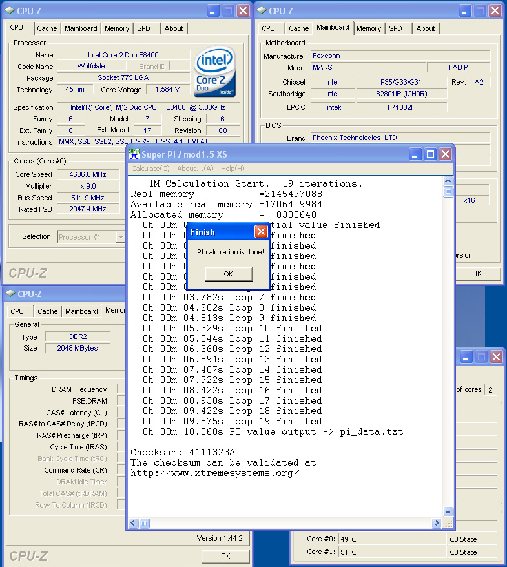The width and height of the screenshot is (507, 567).
Task: Switch to Cache tab in top-left CPU-Z window
Action: [47, 28]
